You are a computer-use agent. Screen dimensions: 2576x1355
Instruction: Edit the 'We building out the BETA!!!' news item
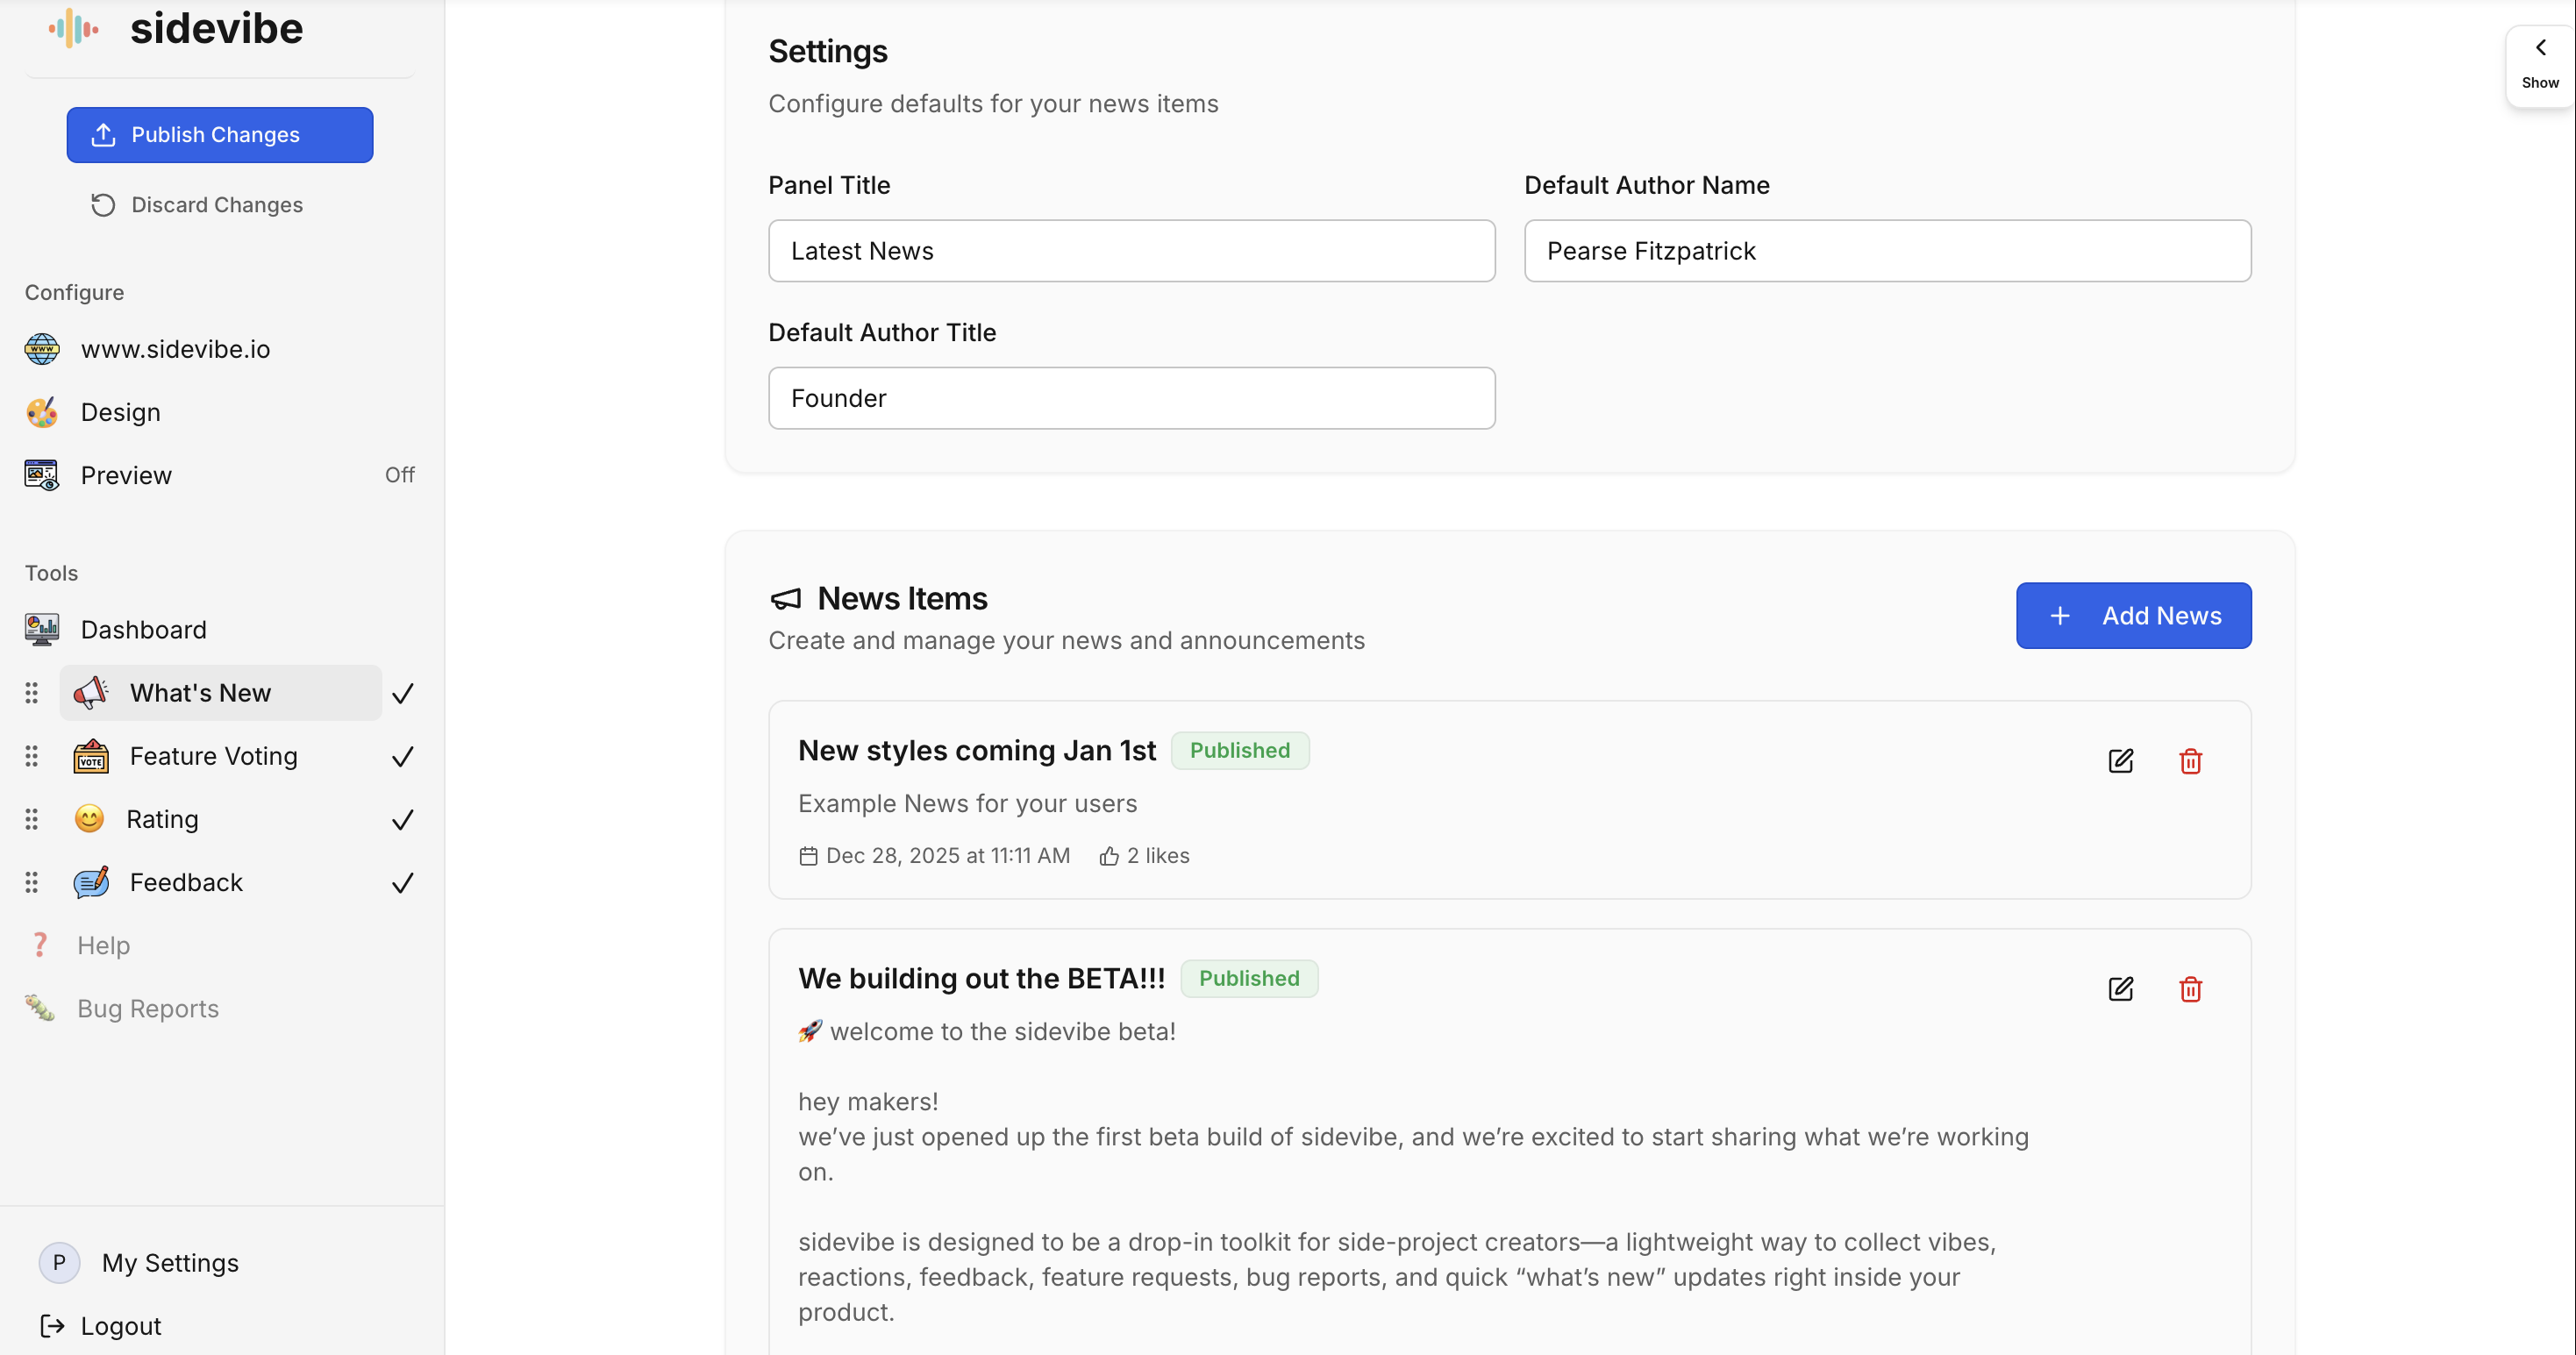(x=2120, y=989)
